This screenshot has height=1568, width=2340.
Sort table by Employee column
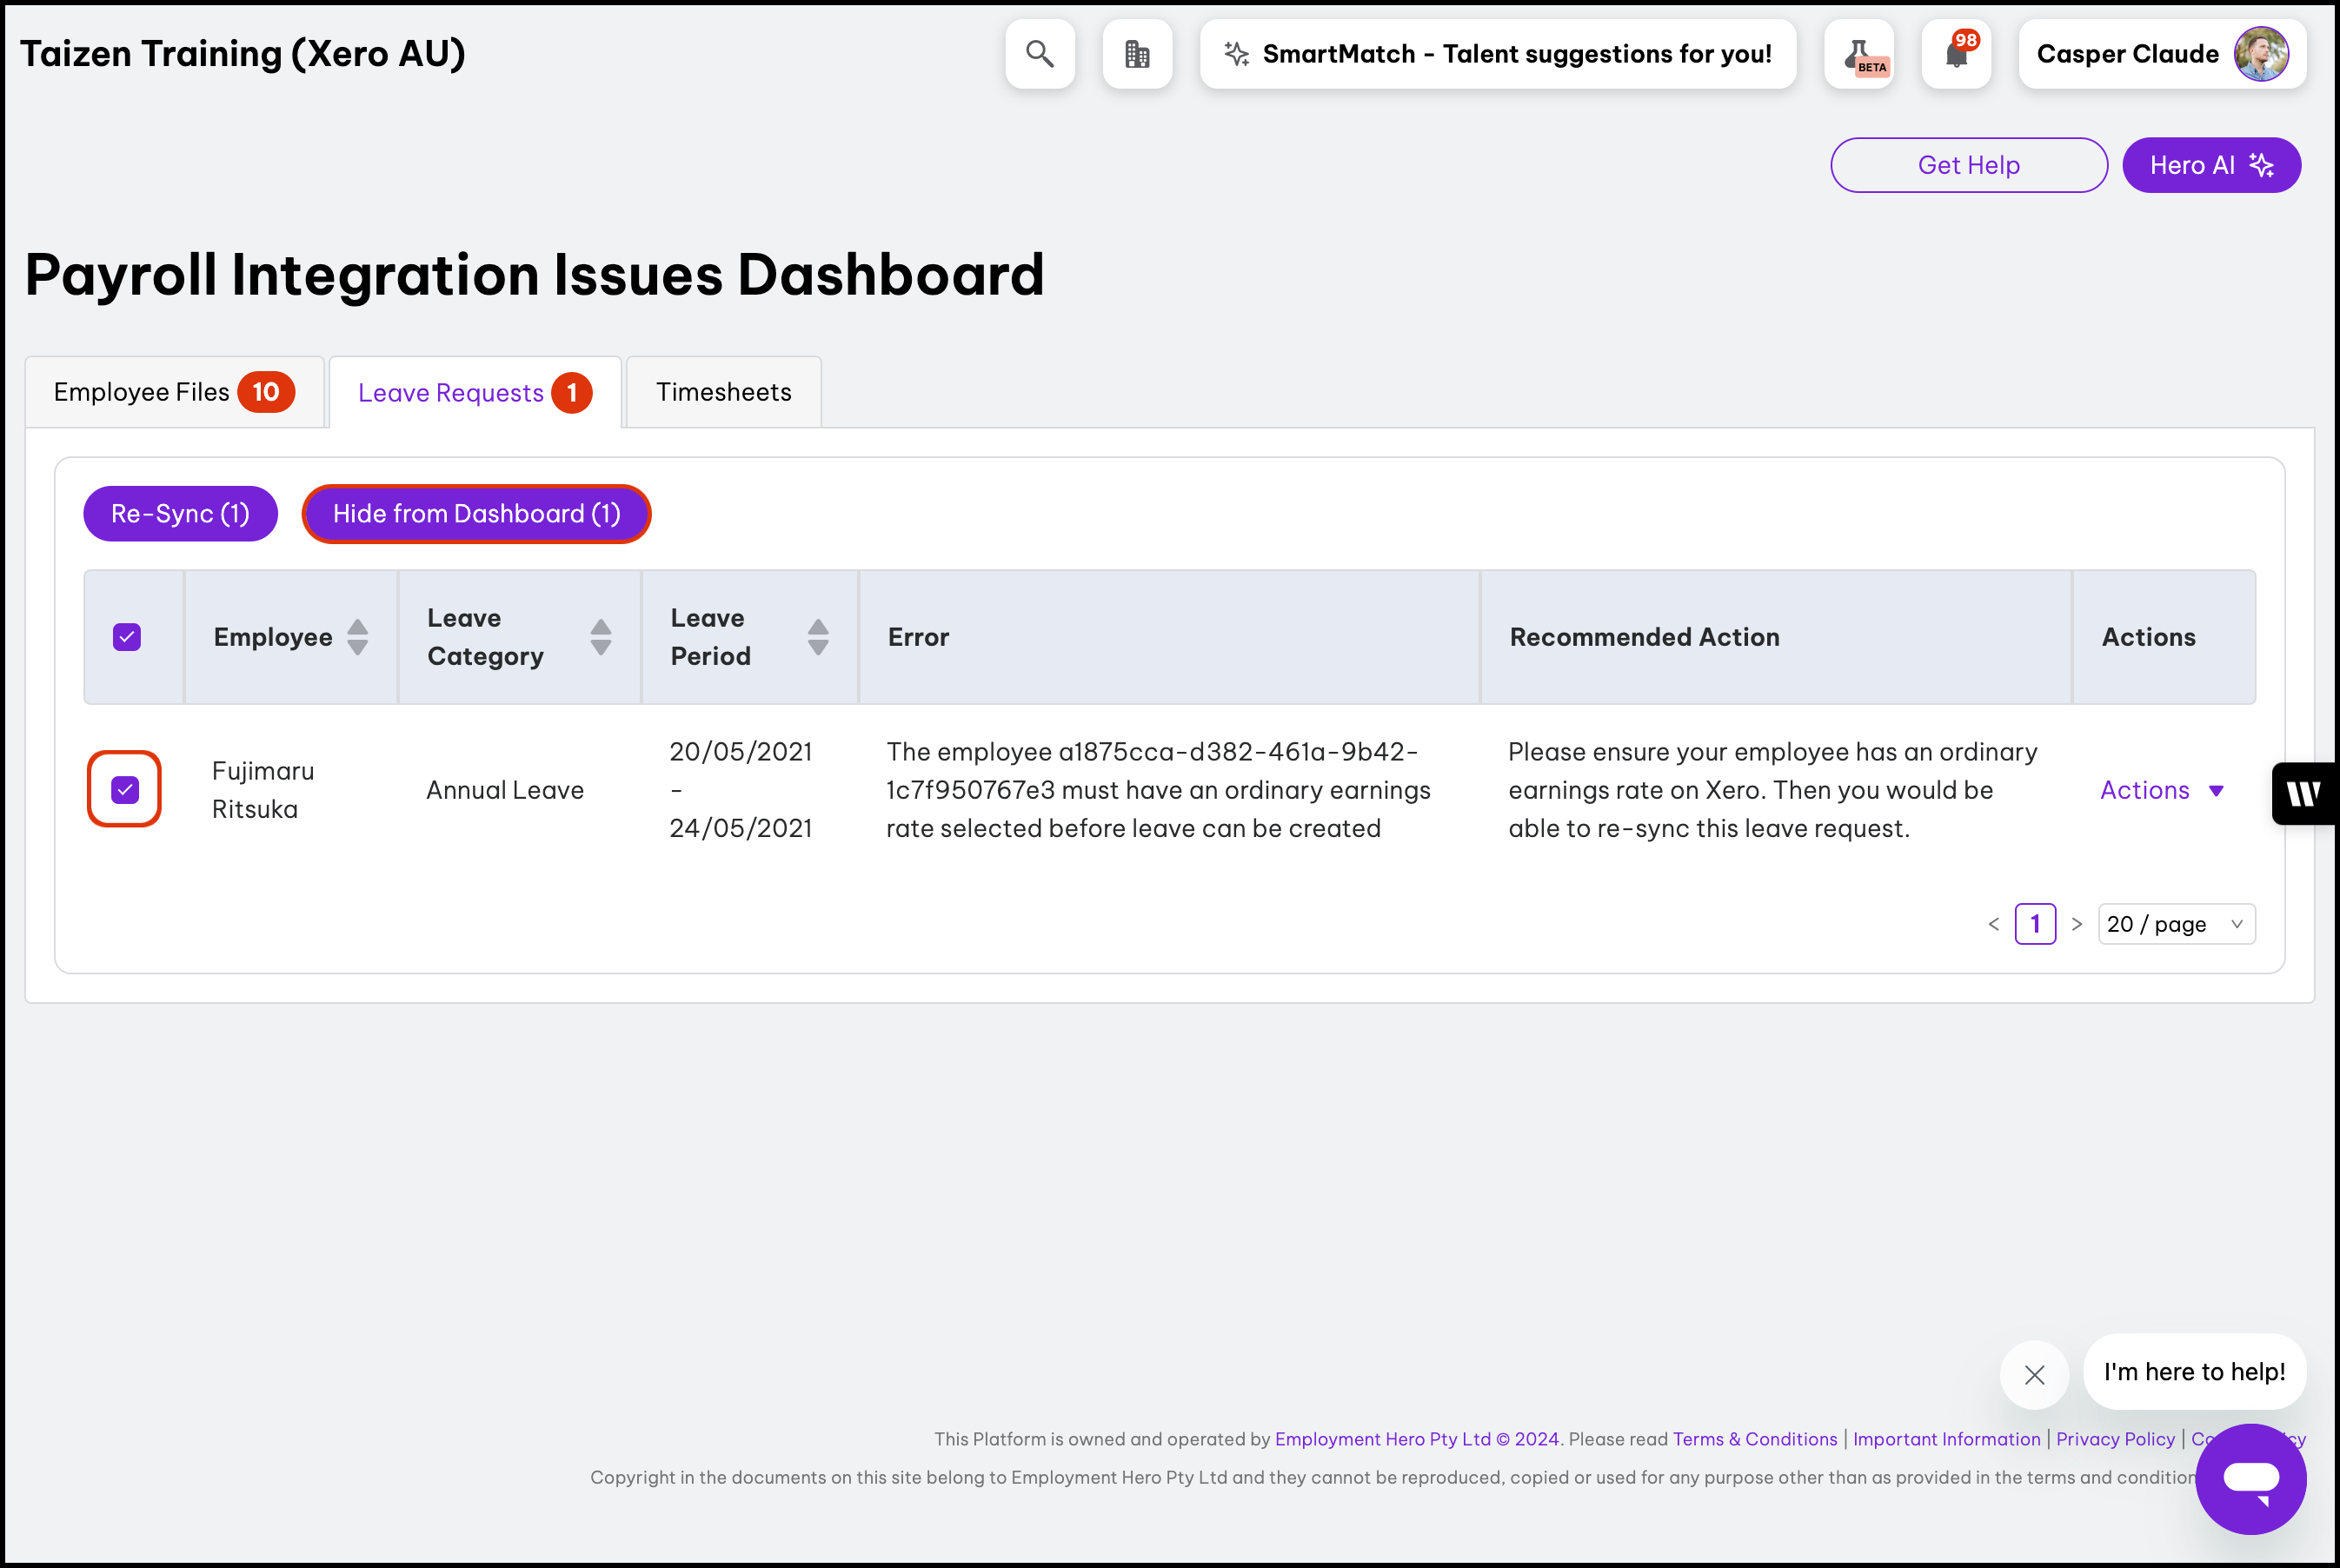357,637
